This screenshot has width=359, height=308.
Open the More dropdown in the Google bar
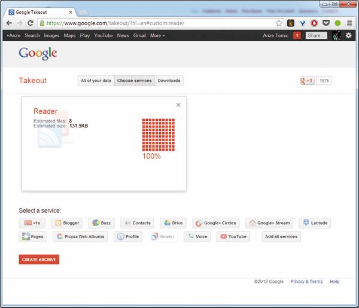pyautogui.click(x=157, y=35)
